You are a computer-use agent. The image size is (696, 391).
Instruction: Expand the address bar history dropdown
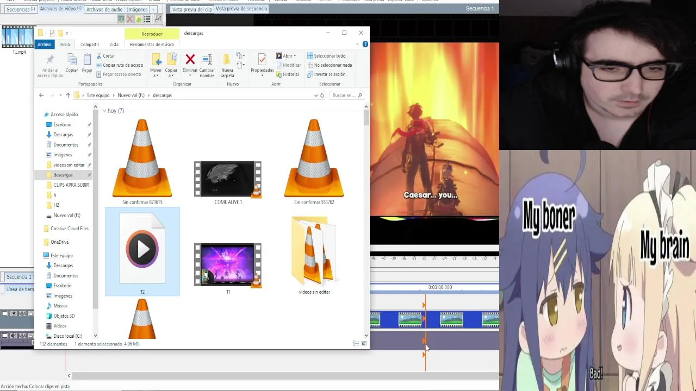coord(315,95)
